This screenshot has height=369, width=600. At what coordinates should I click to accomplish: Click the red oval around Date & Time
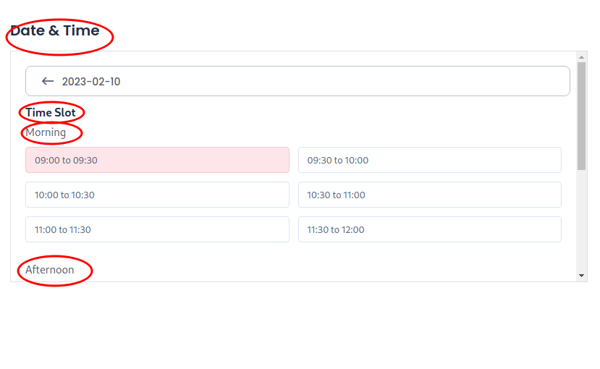(x=59, y=37)
